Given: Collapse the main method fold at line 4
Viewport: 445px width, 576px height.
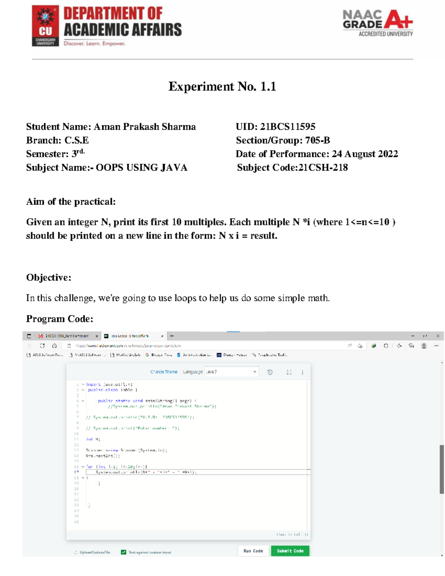Looking at the screenshot, I should [x=82, y=401].
